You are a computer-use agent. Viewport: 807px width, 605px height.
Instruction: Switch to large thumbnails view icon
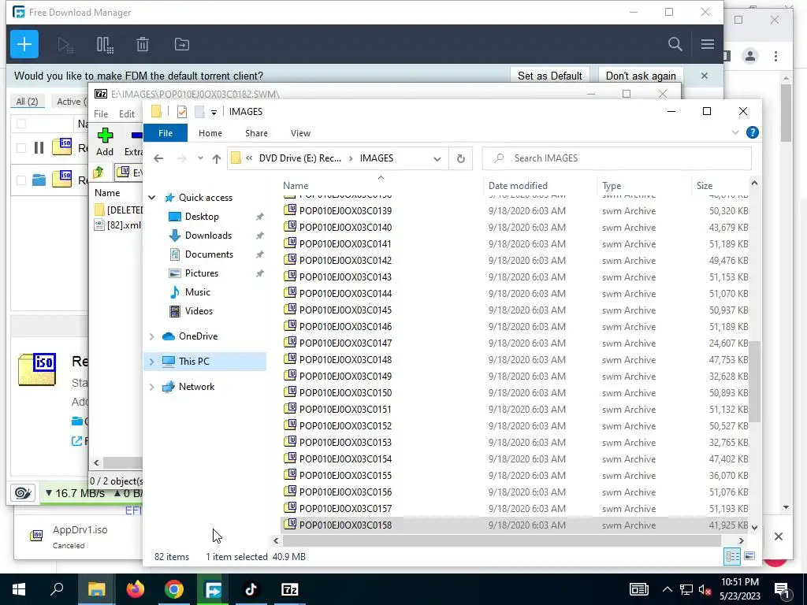pos(749,556)
